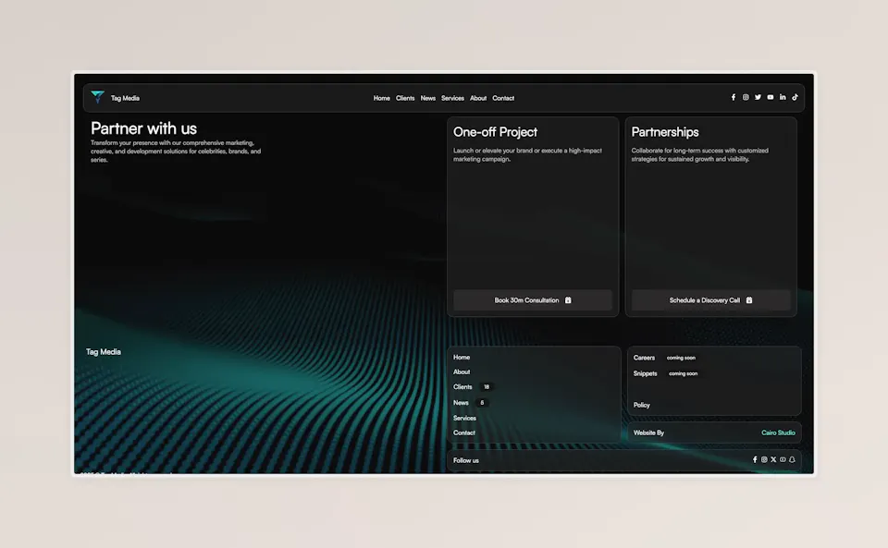Click the "coming soon" badge beside Careers
This screenshot has width=888, height=548.
coord(682,358)
